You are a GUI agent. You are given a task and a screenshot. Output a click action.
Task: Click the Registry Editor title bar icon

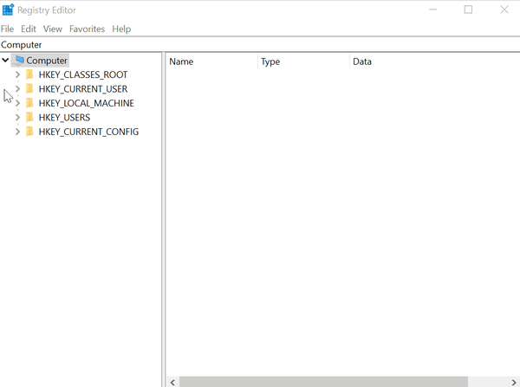point(8,10)
